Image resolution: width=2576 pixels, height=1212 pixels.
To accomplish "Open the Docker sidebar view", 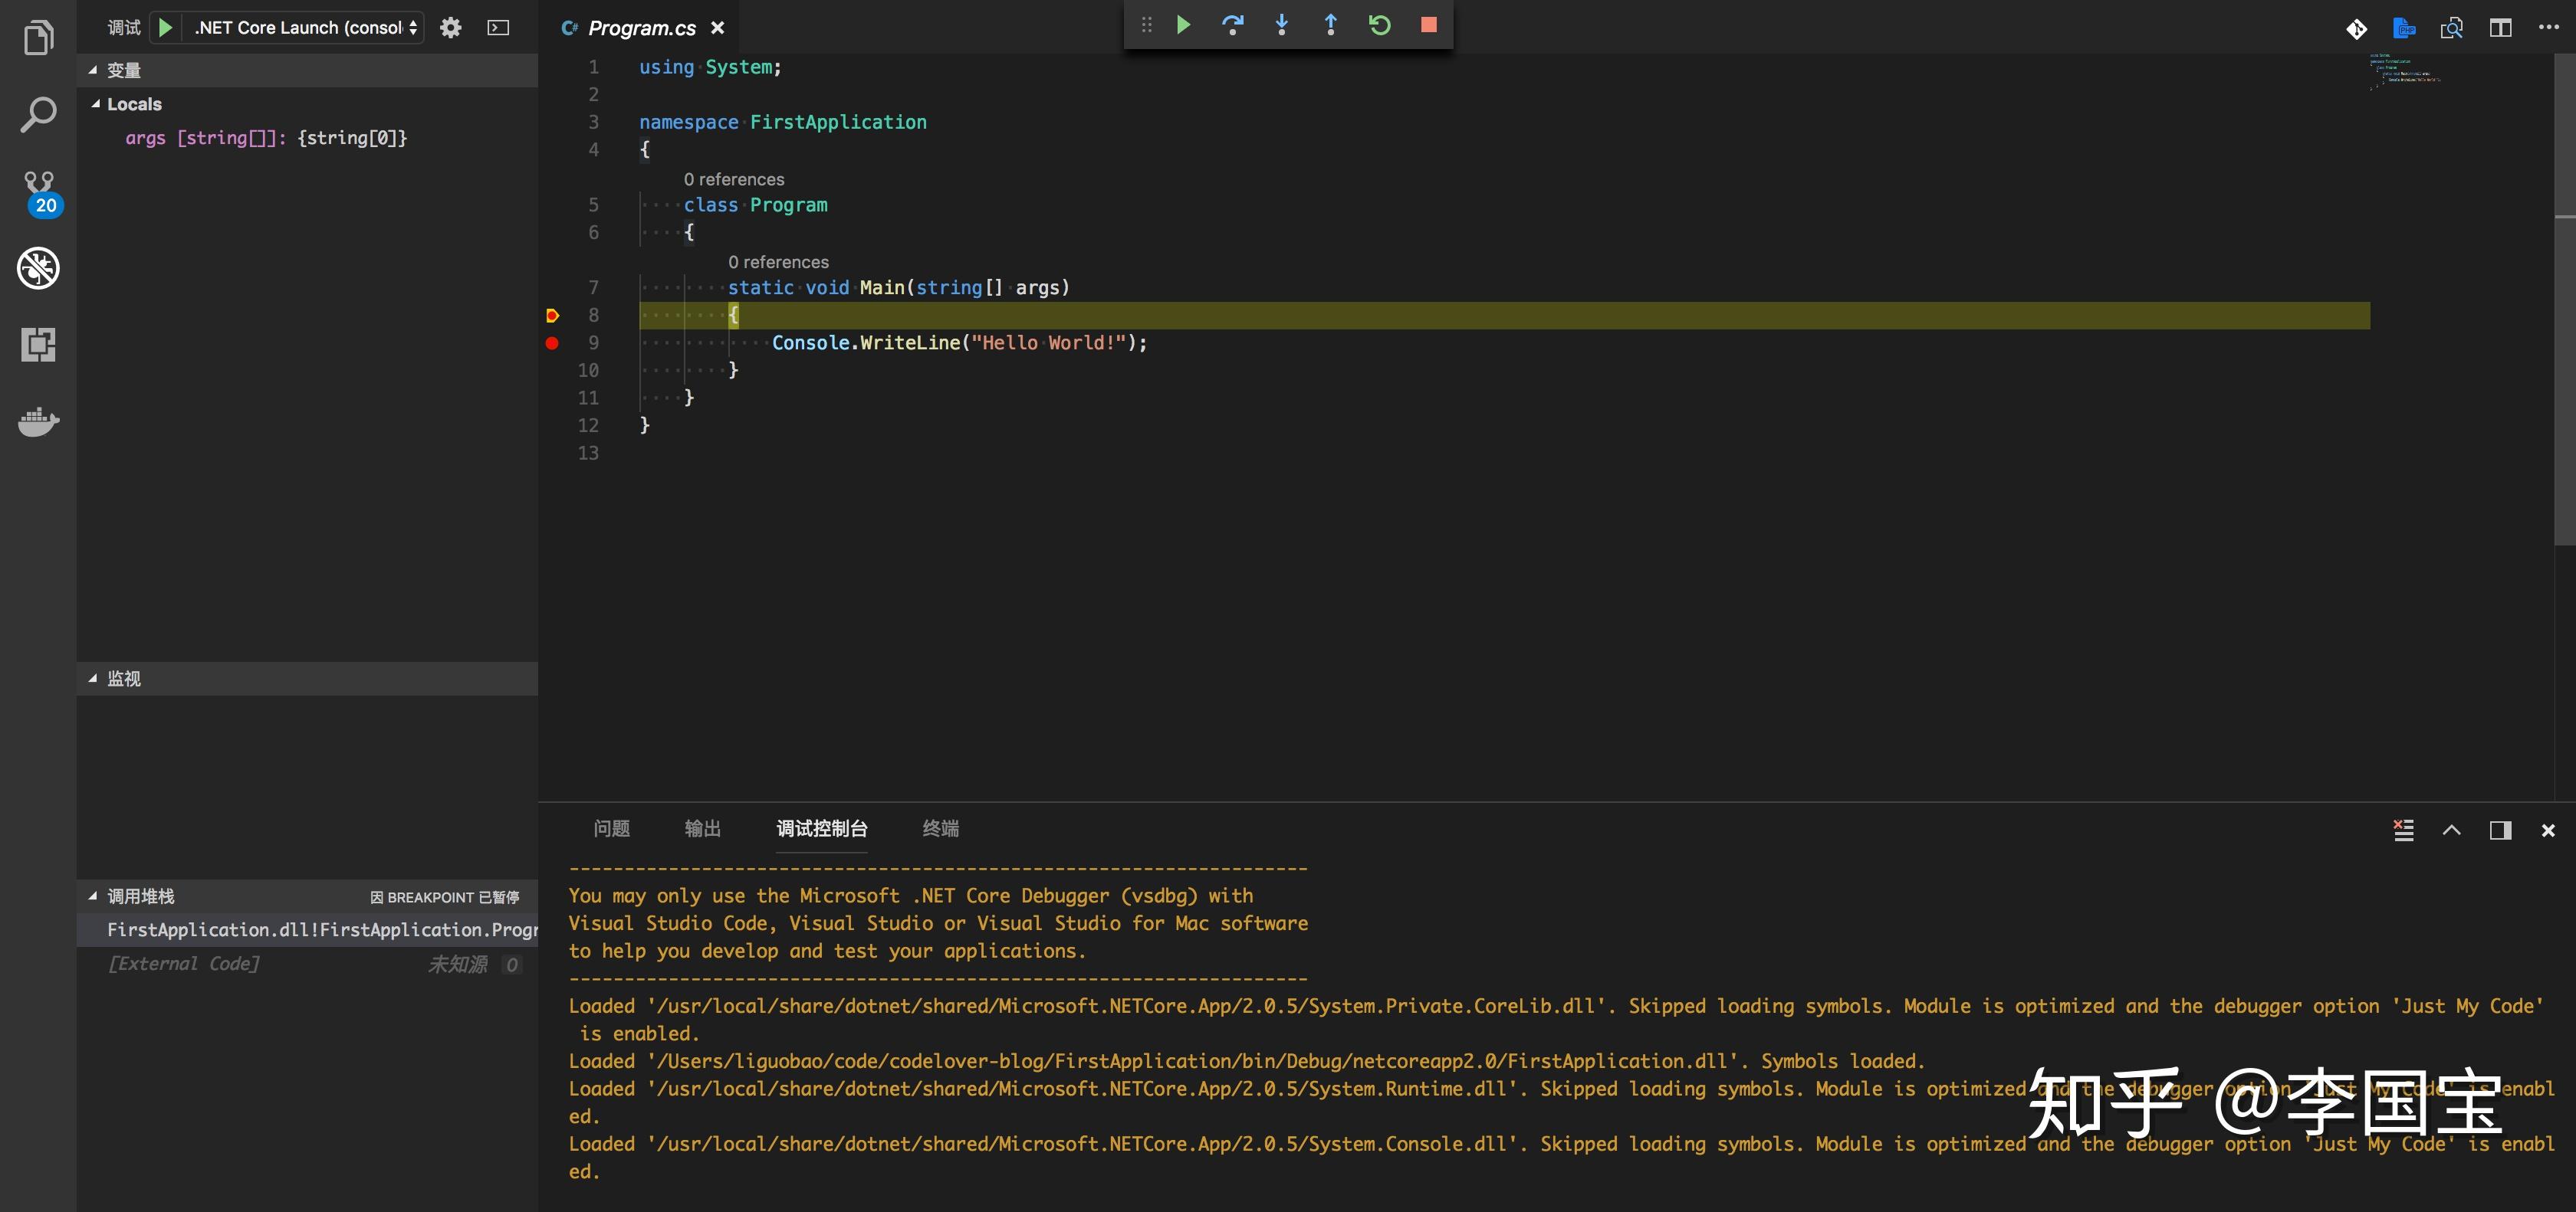I will pyautogui.click(x=38, y=421).
